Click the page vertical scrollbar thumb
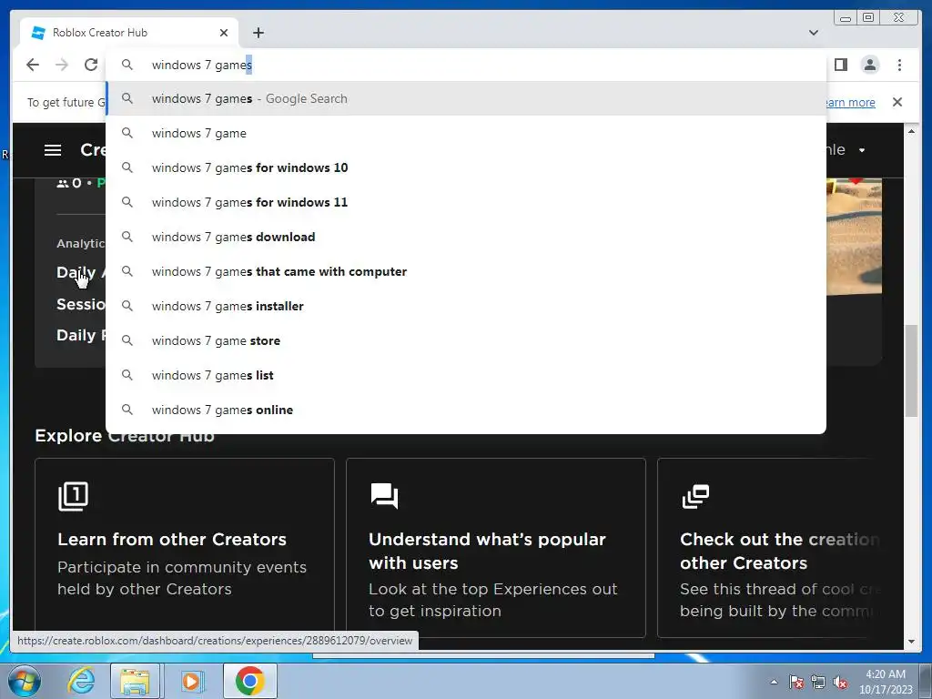The width and height of the screenshot is (932, 699). click(x=911, y=371)
